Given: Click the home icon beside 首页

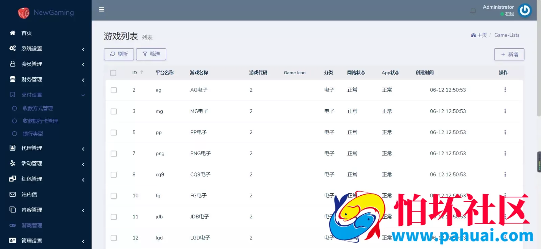Looking at the screenshot, I should (x=13, y=33).
